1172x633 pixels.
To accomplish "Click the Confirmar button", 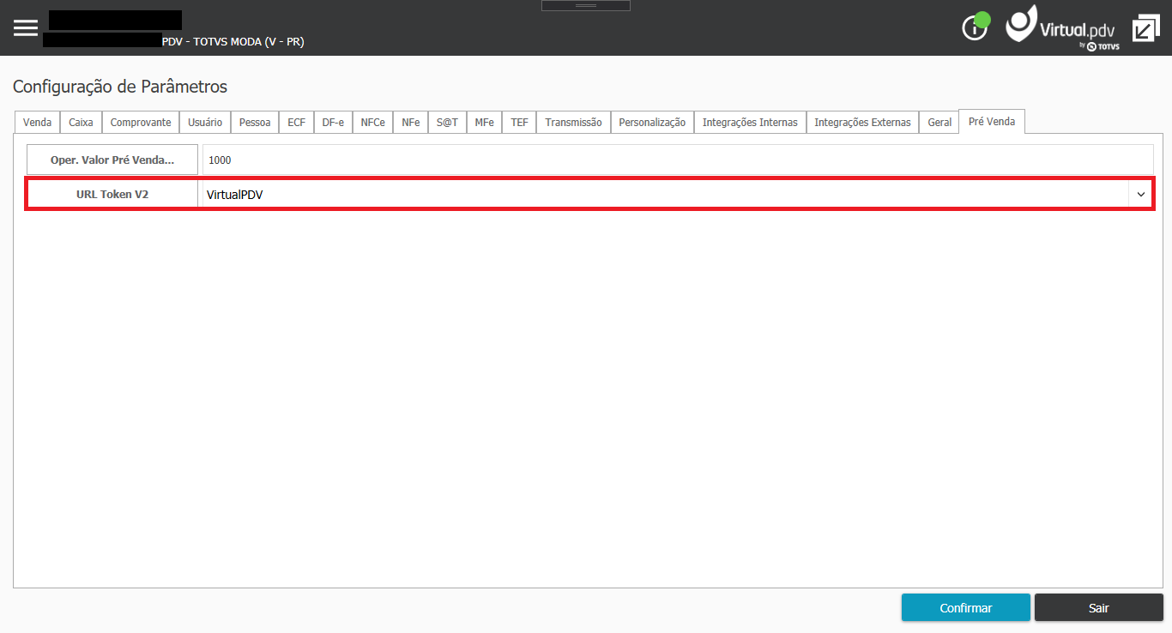I will coord(966,607).
